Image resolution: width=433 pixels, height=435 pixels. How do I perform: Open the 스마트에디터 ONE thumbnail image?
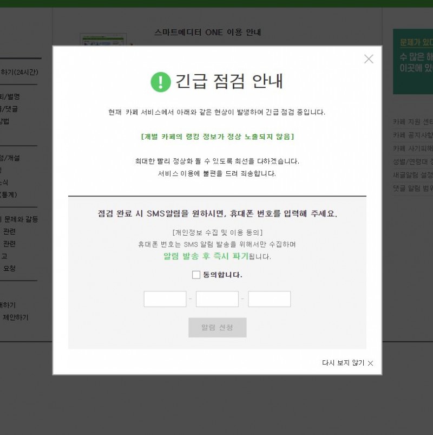pos(103,40)
